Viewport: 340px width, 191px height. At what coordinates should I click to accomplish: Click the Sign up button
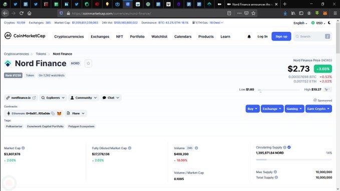click(281, 36)
